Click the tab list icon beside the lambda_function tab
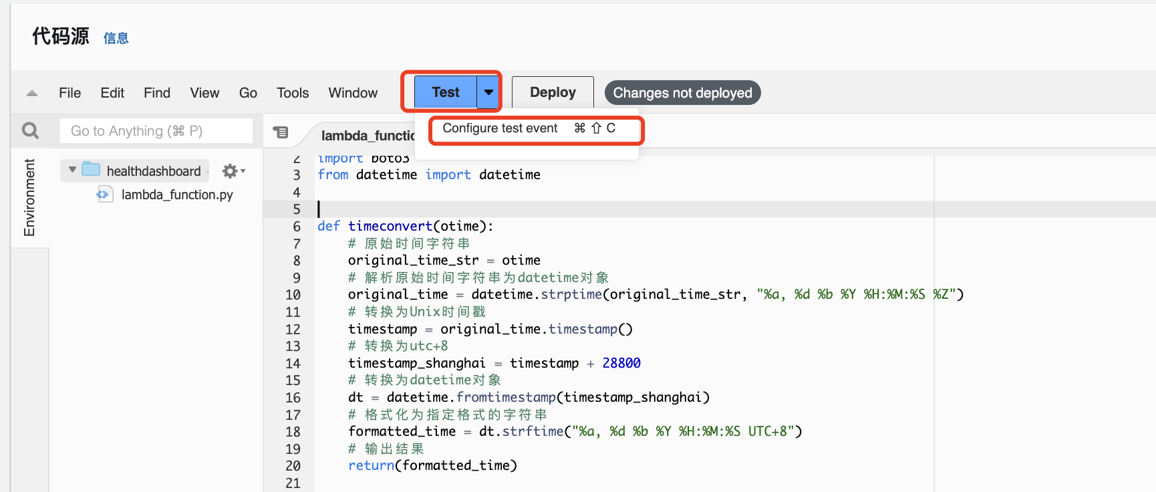Image resolution: width=1156 pixels, height=492 pixels. [281, 132]
